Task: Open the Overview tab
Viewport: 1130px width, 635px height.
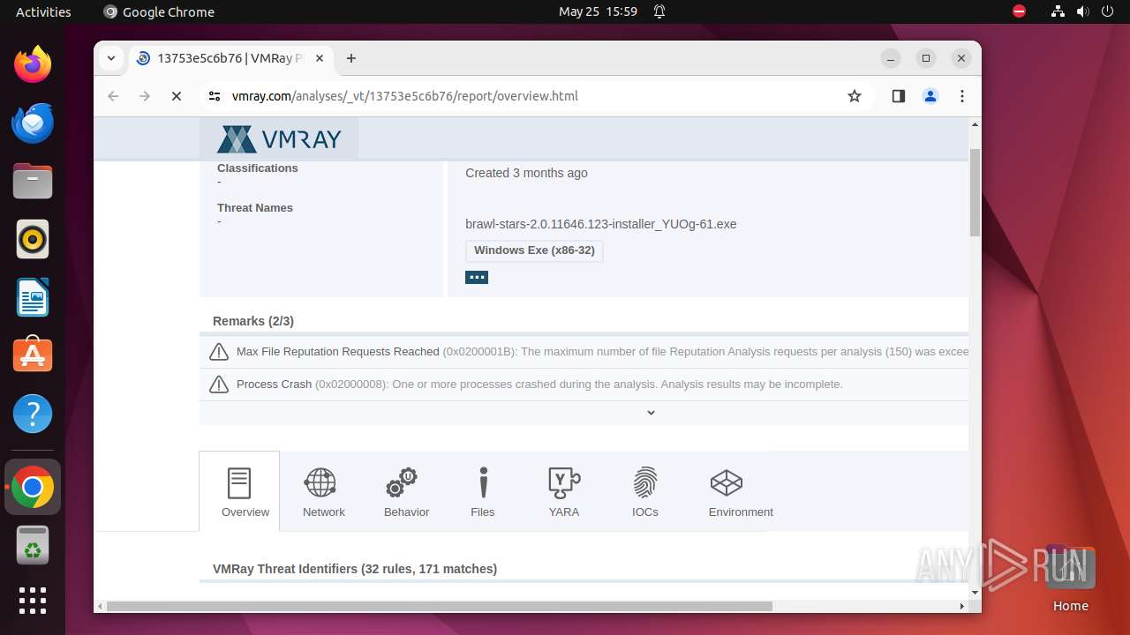Action: click(x=239, y=491)
